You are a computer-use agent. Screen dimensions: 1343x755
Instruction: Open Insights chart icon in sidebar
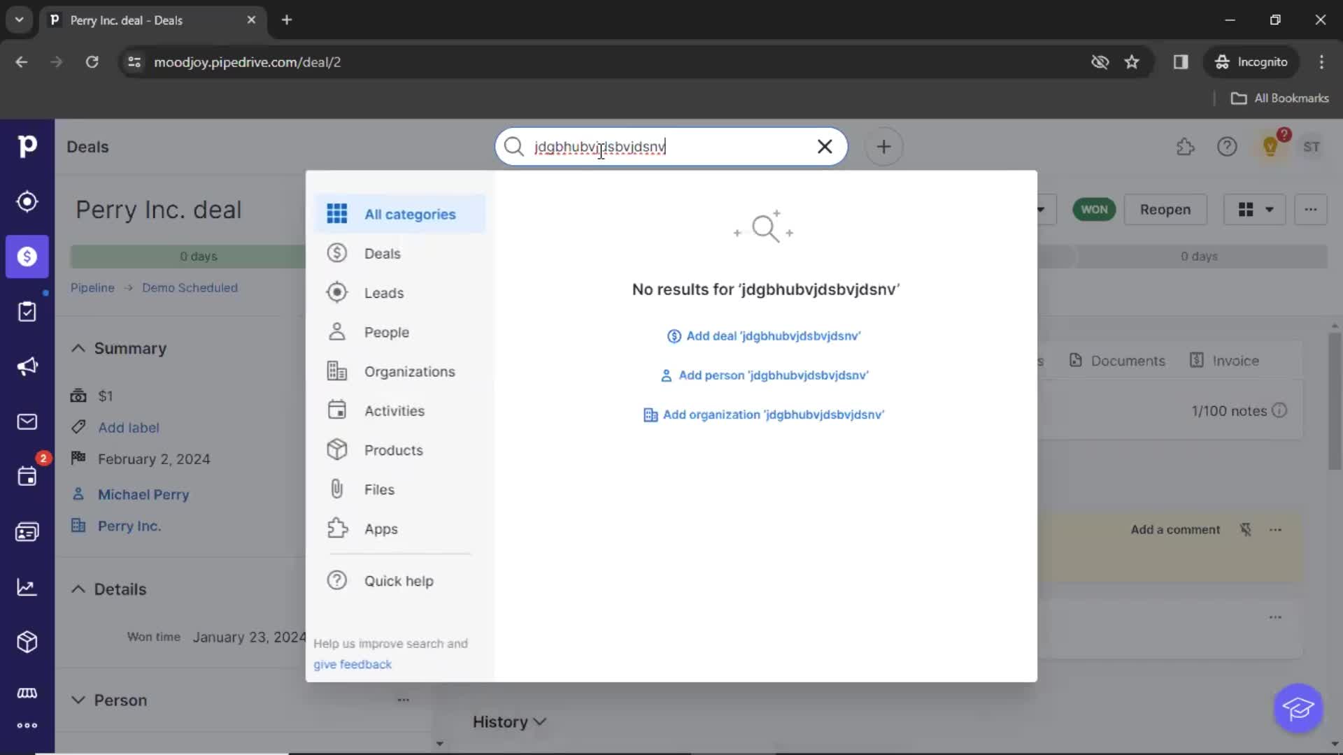point(27,587)
